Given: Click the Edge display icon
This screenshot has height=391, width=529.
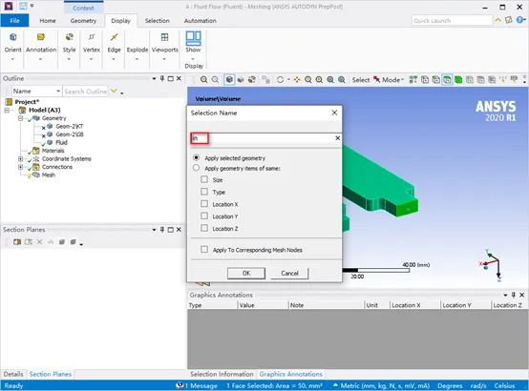Looking at the screenshot, I should [x=114, y=37].
